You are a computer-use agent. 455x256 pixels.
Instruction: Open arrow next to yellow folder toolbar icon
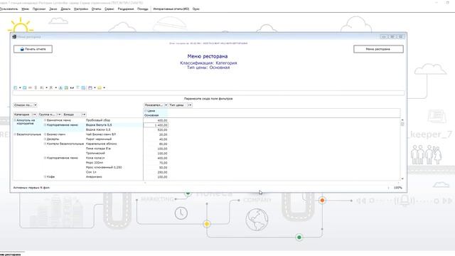[104, 87]
